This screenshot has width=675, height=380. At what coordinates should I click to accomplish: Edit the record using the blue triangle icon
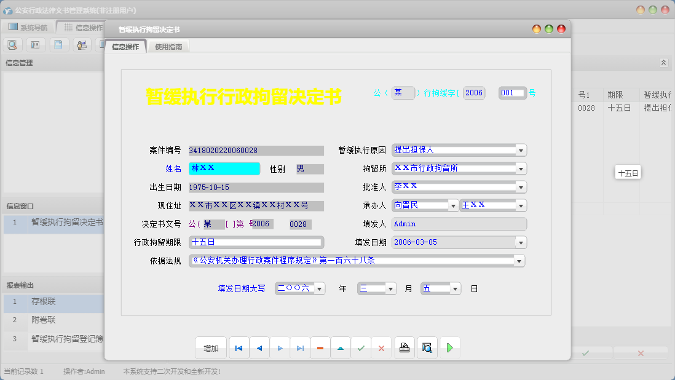(x=341, y=347)
